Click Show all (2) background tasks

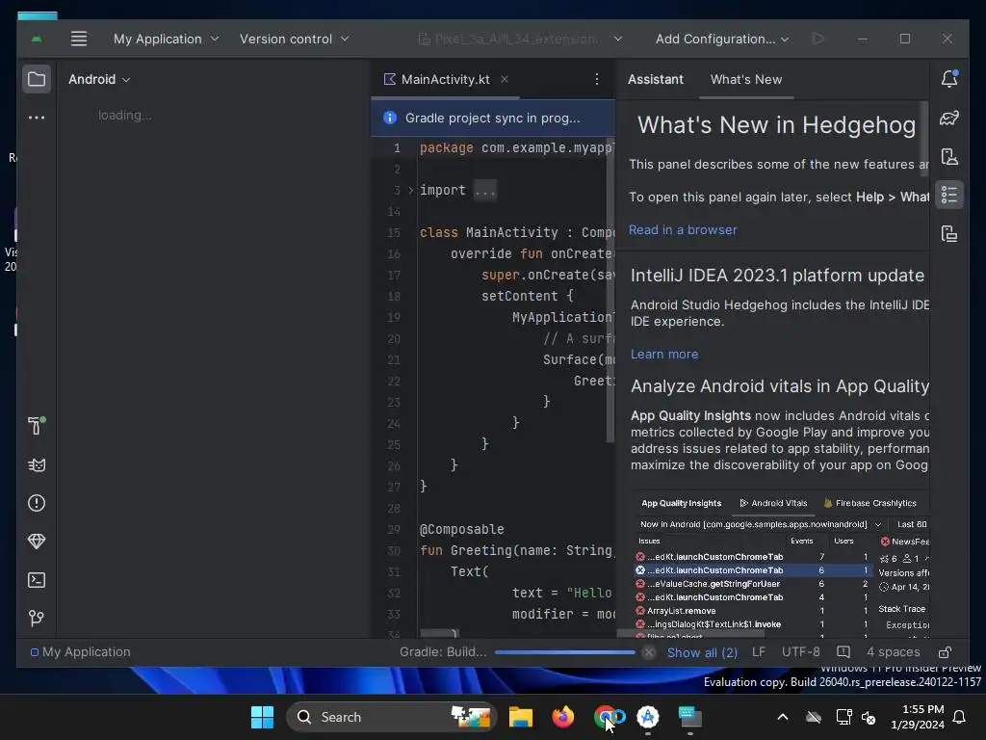click(702, 652)
